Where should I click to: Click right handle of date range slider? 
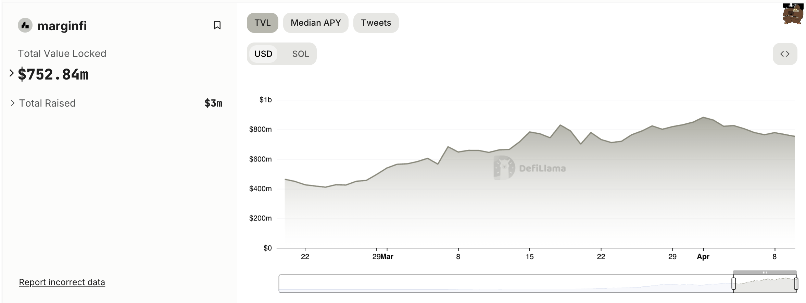[x=796, y=283]
